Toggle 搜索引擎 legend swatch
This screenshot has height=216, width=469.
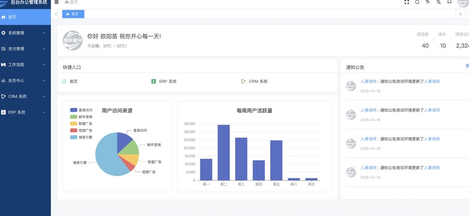click(74, 137)
